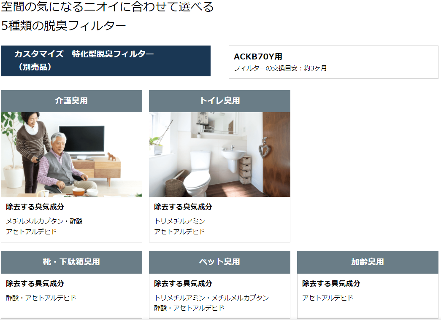Click 除去する臭気成分 label in the 加齢臭用 card
This screenshot has height=320, width=441.
coord(331,283)
